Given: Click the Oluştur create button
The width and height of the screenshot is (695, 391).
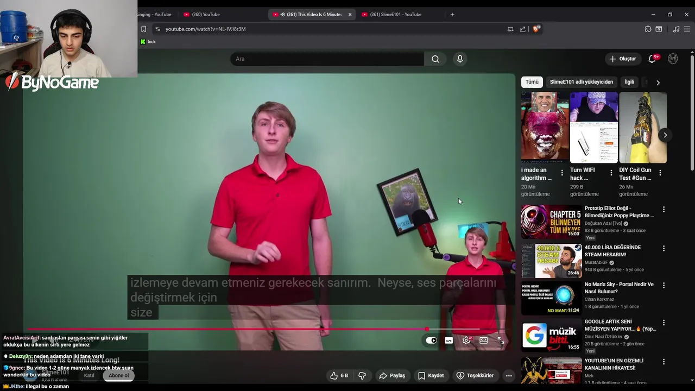Looking at the screenshot, I should click(622, 59).
